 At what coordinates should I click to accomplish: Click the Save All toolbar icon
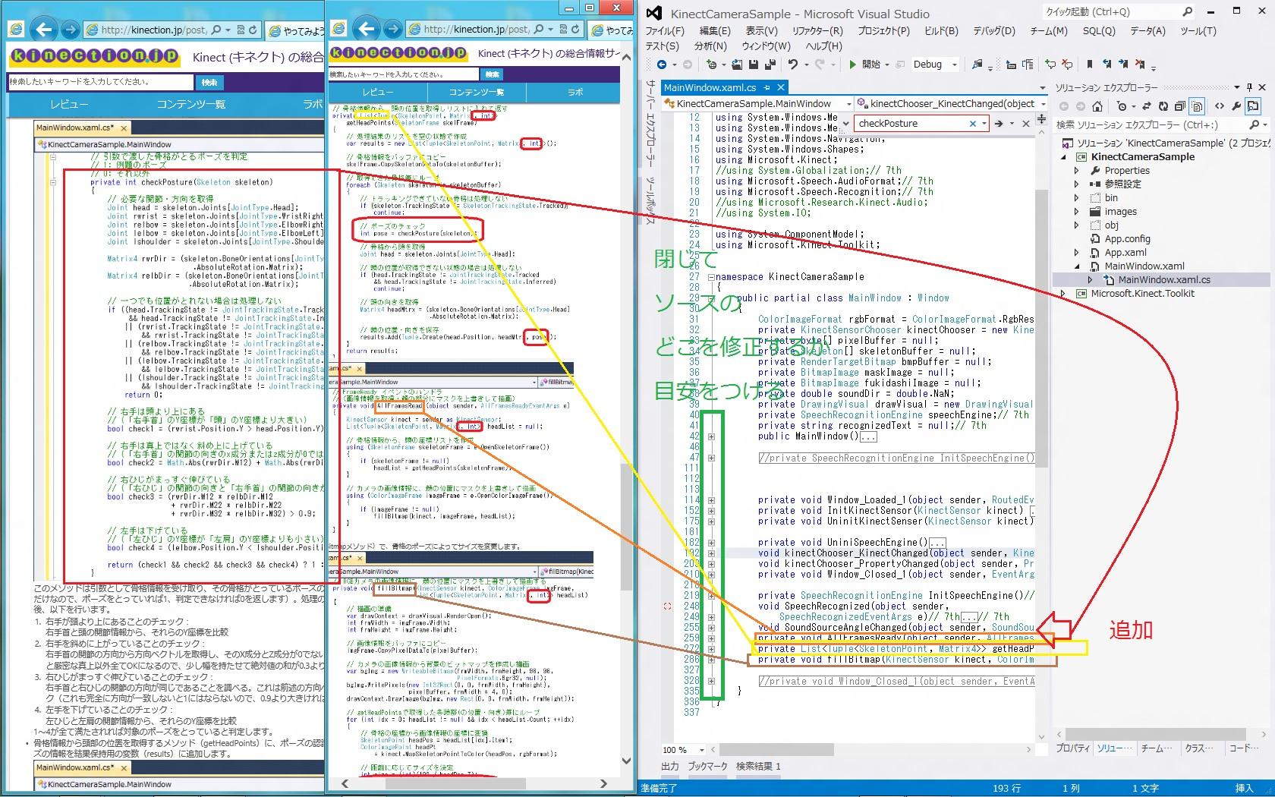[x=770, y=65]
